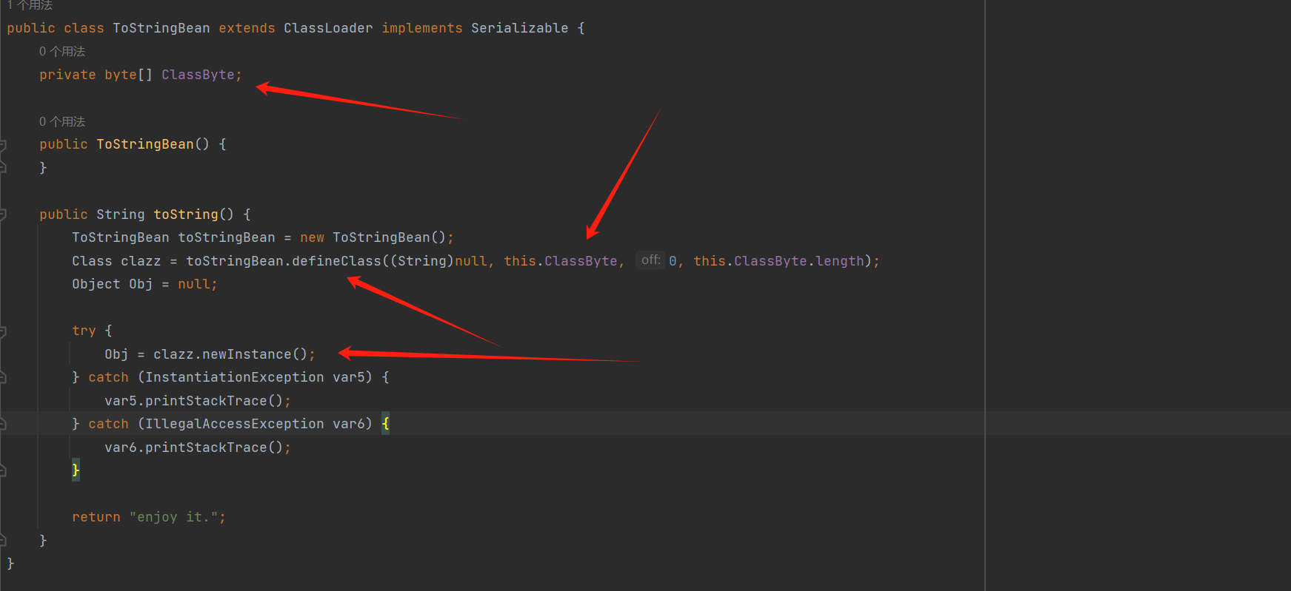The width and height of the screenshot is (1291, 591).
Task: Fold the IllegalAccessException catch block in gutter
Action: coord(3,424)
